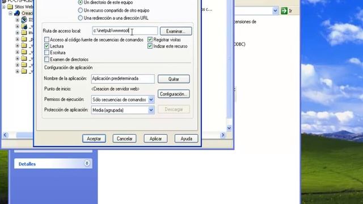Open the Ayuda button

pyautogui.click(x=187, y=138)
